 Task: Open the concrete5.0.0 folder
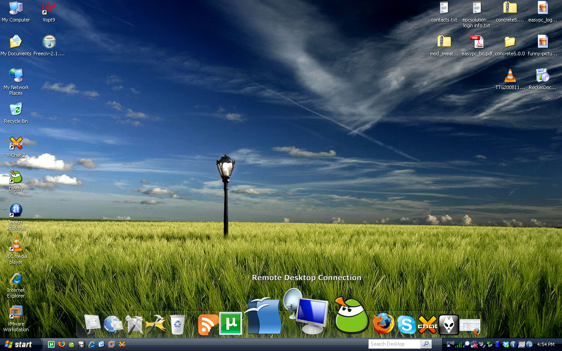tap(509, 42)
